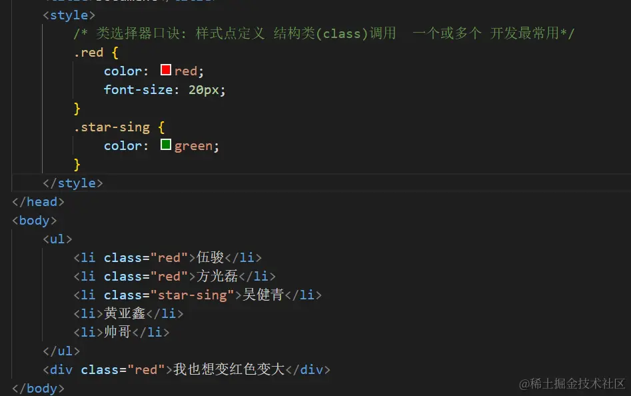The image size is (631, 396).
Task: Click the list item text 黄亚鑫
Action: pyautogui.click(x=125, y=313)
